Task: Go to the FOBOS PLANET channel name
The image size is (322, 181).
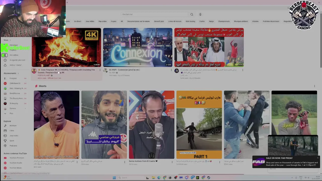Action: (44, 75)
